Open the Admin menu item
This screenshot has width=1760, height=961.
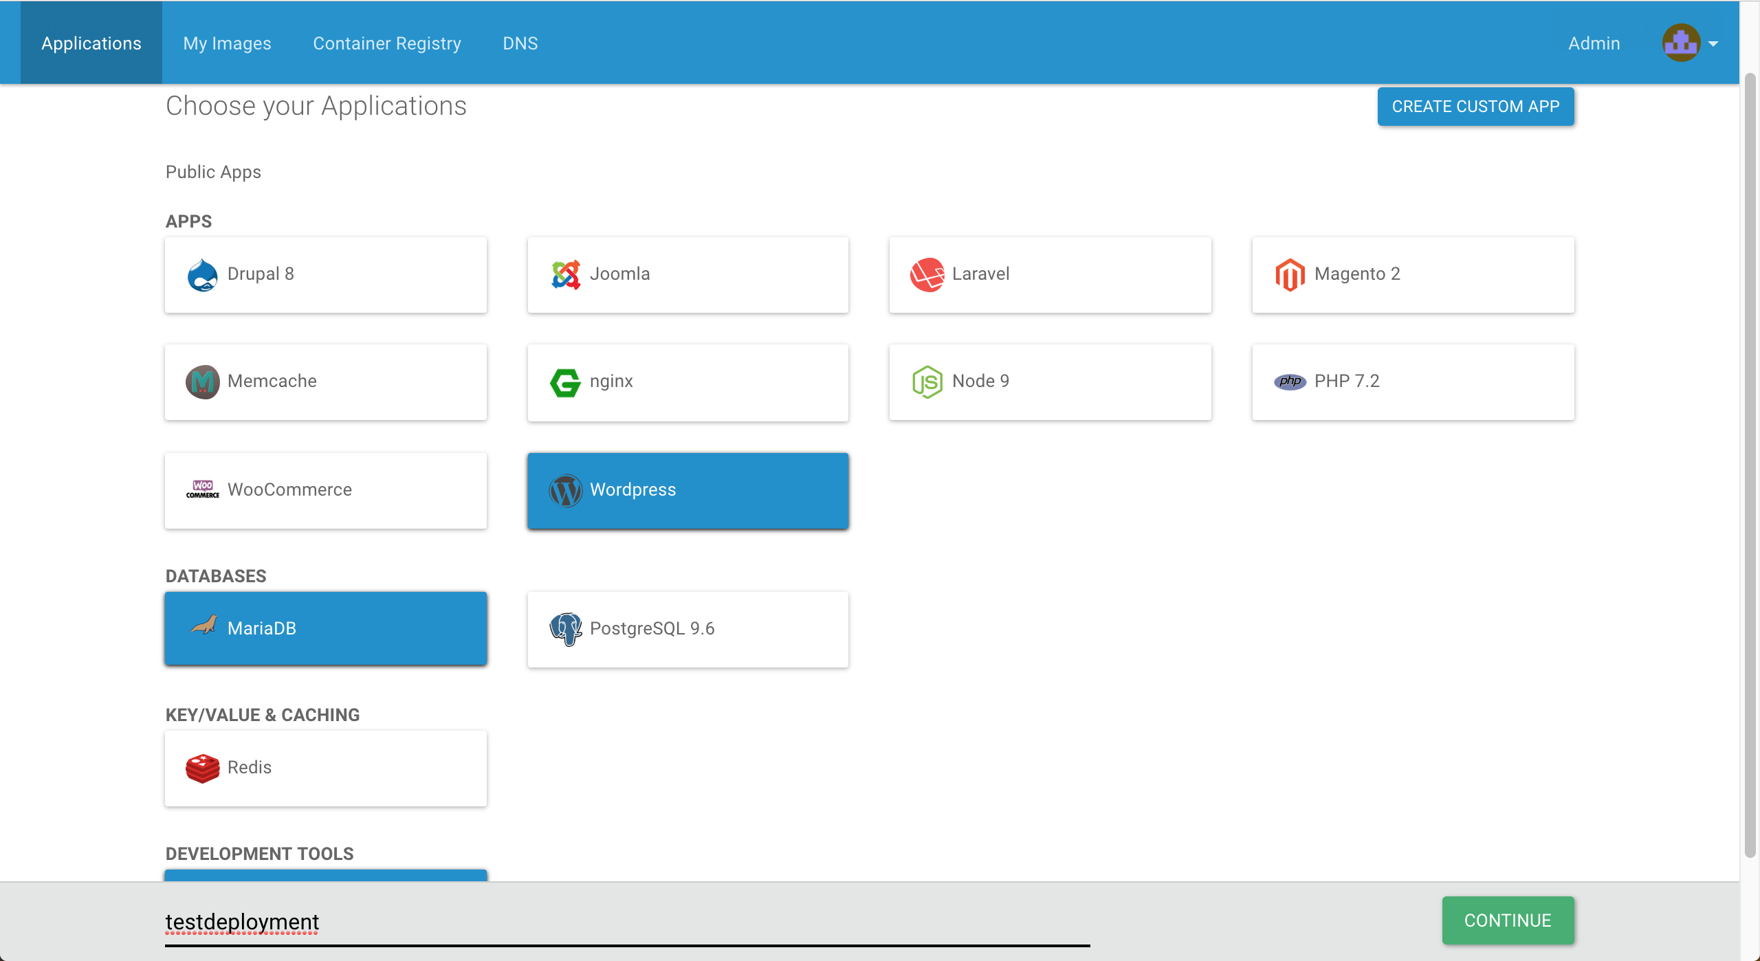click(x=1594, y=43)
